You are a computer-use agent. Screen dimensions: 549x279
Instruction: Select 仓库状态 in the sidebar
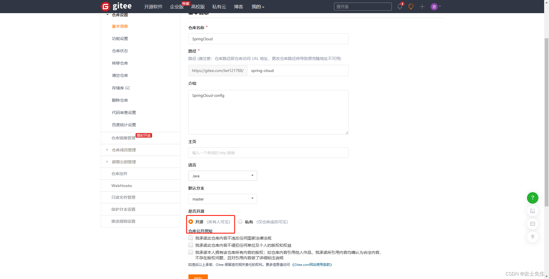[120, 51]
